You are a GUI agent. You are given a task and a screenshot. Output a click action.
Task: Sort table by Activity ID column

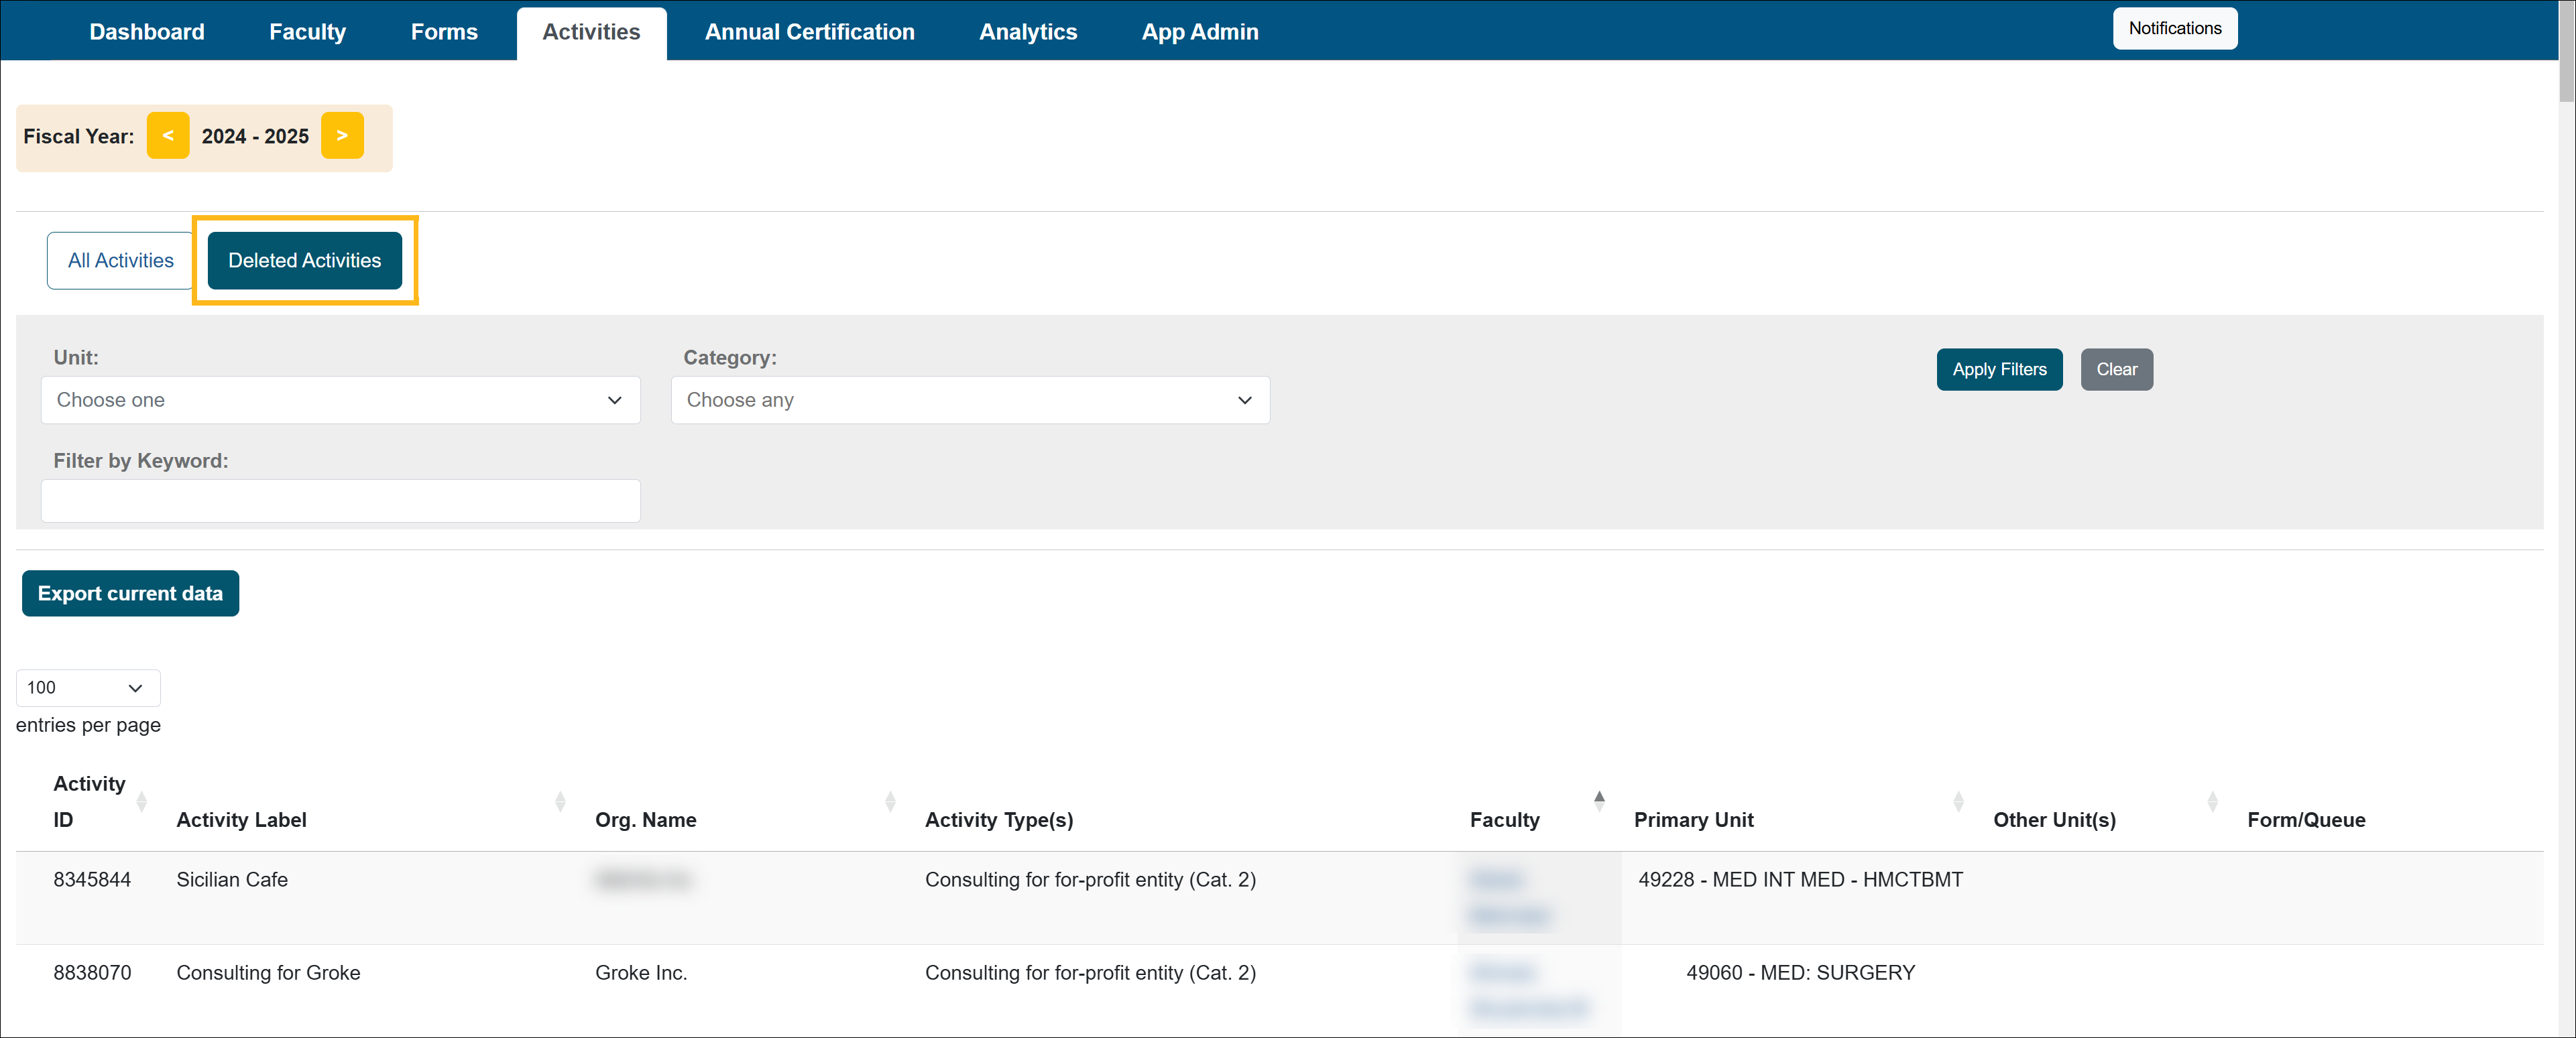click(x=141, y=801)
